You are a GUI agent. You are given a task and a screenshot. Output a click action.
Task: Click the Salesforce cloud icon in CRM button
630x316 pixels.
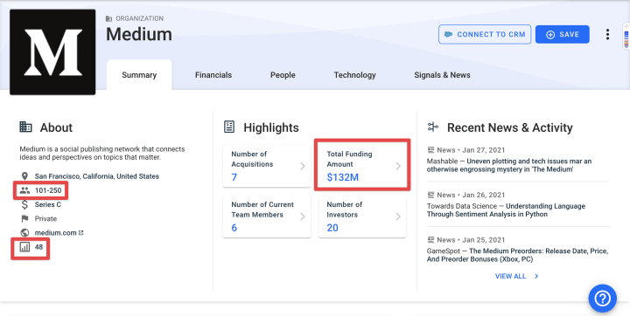click(x=448, y=35)
